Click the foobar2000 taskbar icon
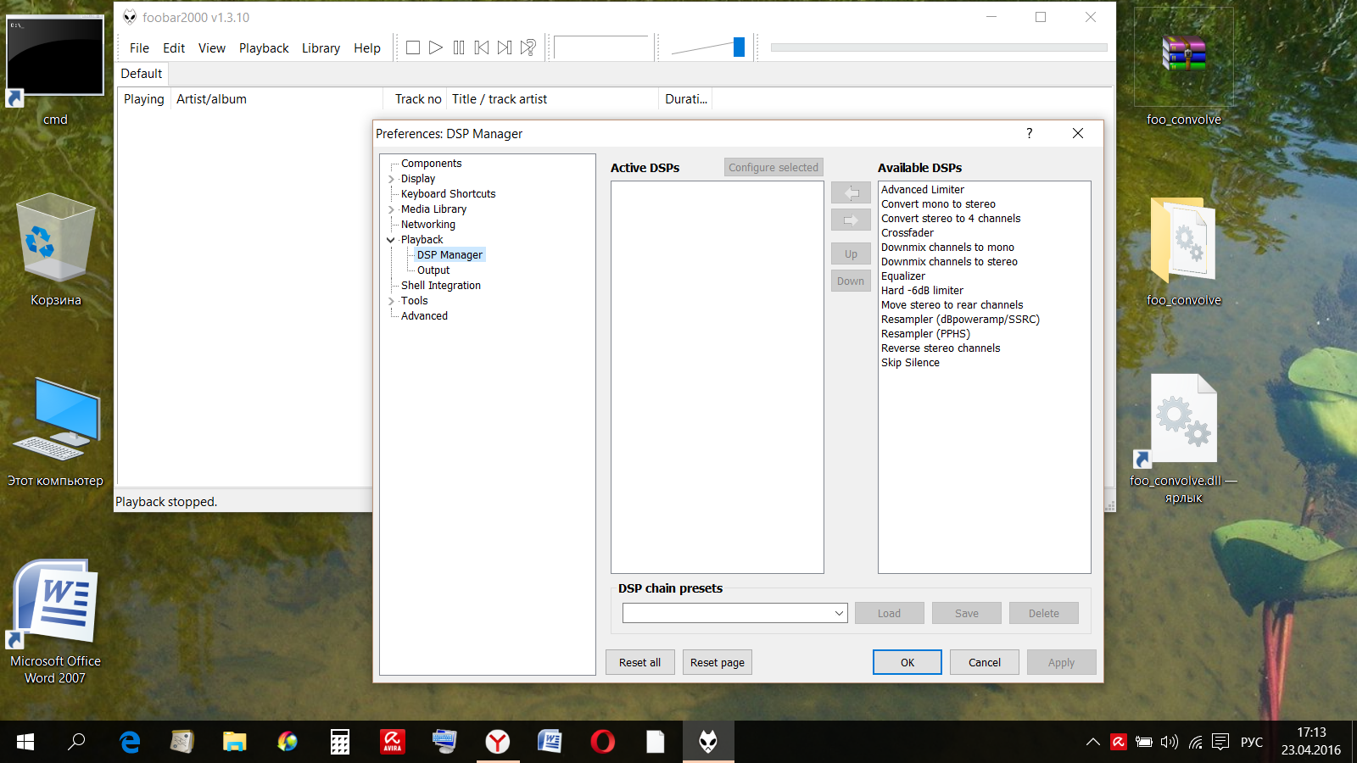The width and height of the screenshot is (1357, 763). 708,742
